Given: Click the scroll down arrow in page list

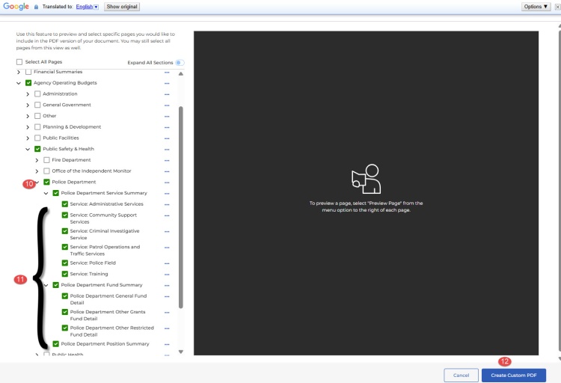Looking at the screenshot, I should [x=180, y=352].
